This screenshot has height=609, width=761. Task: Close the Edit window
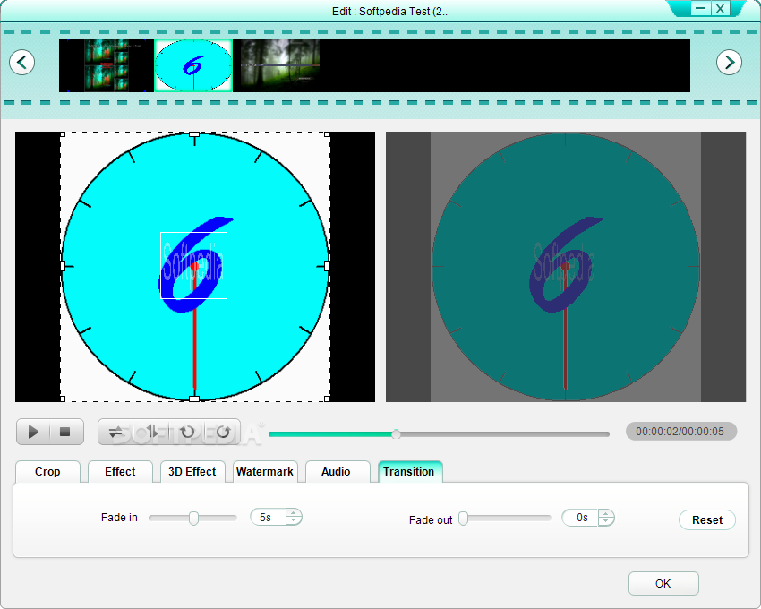(721, 8)
